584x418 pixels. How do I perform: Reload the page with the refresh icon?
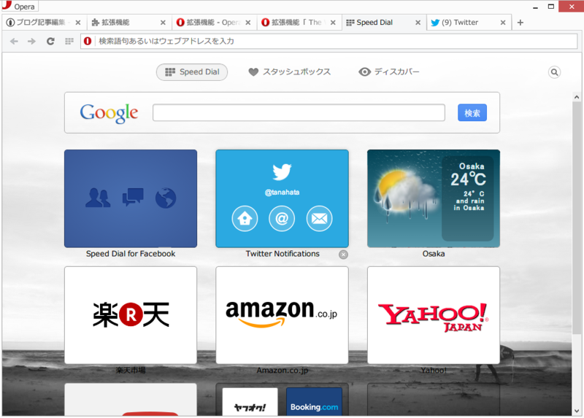tap(50, 42)
